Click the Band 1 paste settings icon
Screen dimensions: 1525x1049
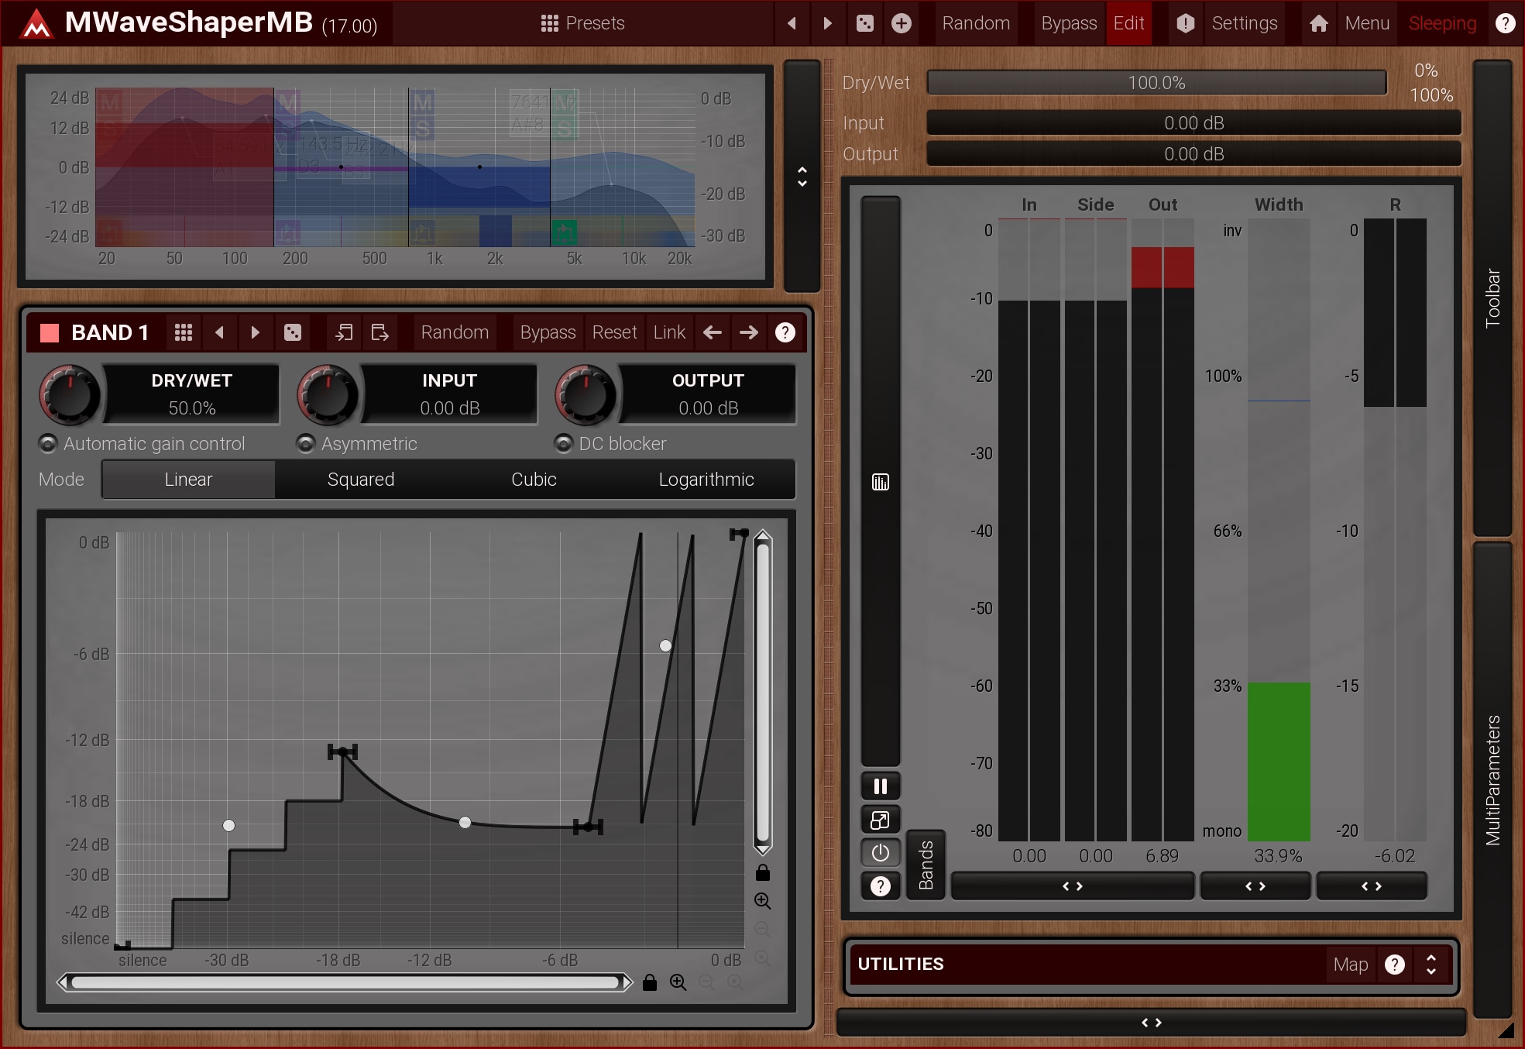pyautogui.click(x=380, y=332)
